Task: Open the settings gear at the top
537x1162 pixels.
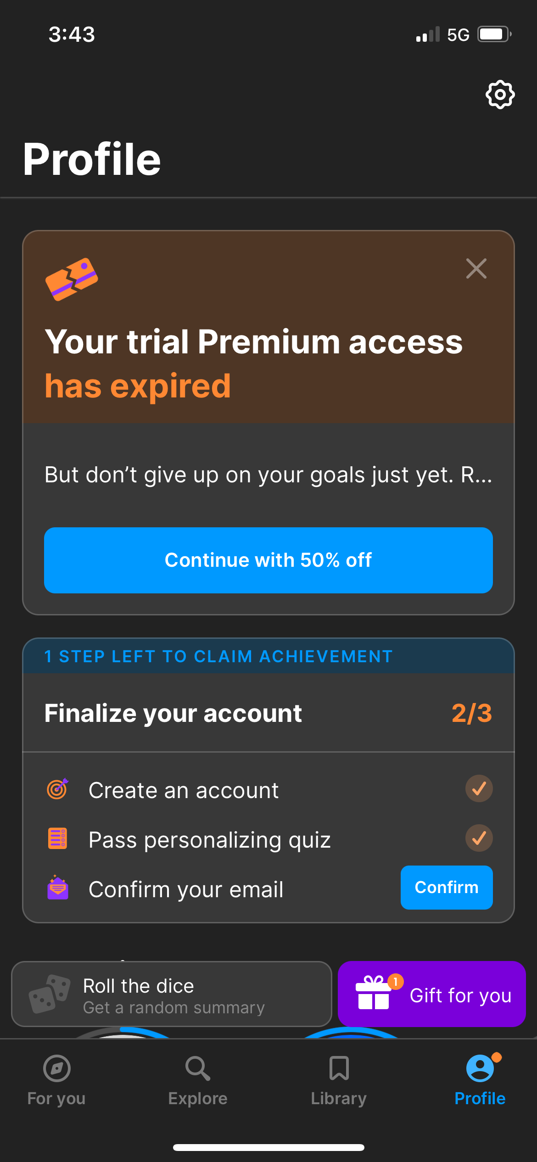Action: click(x=500, y=95)
